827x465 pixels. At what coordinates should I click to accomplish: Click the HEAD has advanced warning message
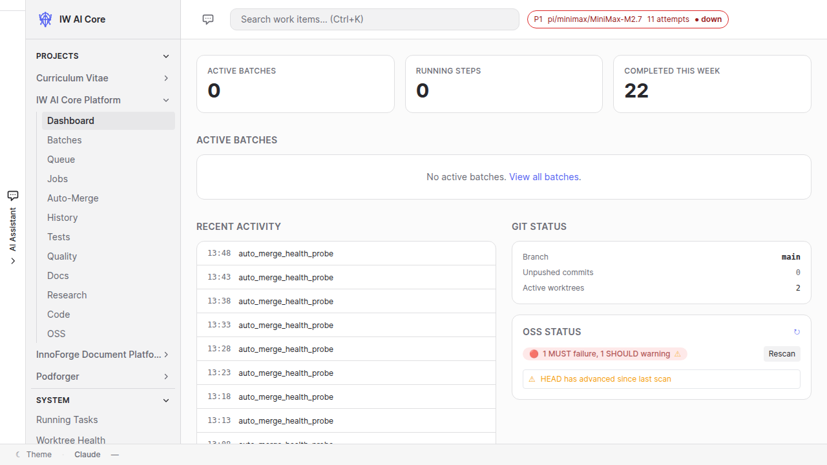pyautogui.click(x=662, y=379)
